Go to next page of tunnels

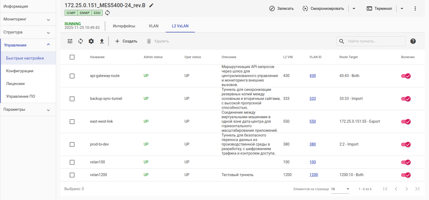(406, 189)
